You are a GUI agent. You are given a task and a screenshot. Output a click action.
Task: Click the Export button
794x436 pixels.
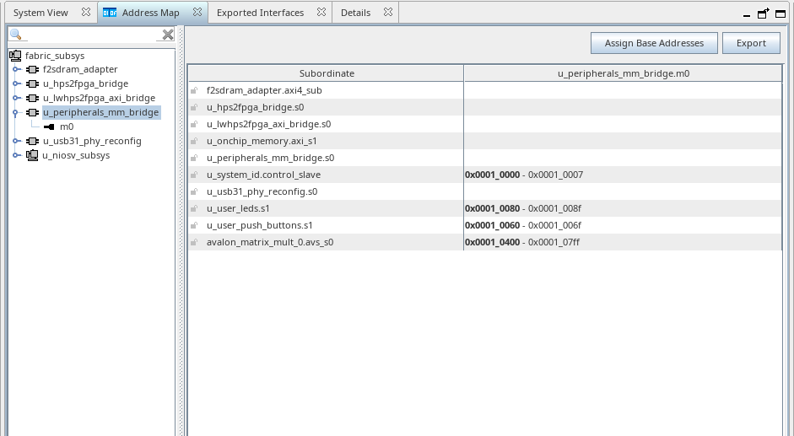pos(751,43)
